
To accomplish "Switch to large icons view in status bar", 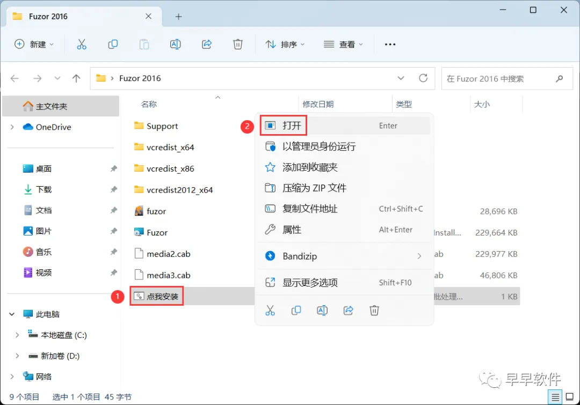I will coord(570,397).
